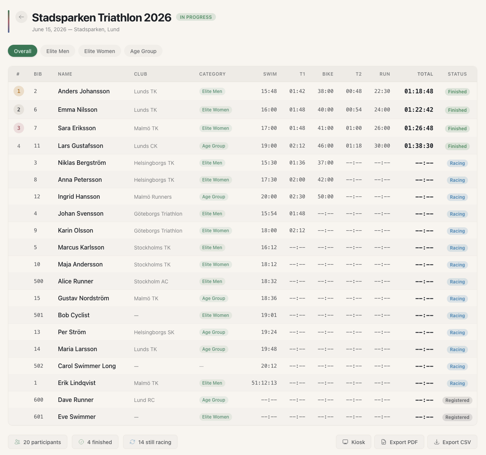Switch to Age Group tab
The width and height of the screenshot is (486, 455).
143,51
